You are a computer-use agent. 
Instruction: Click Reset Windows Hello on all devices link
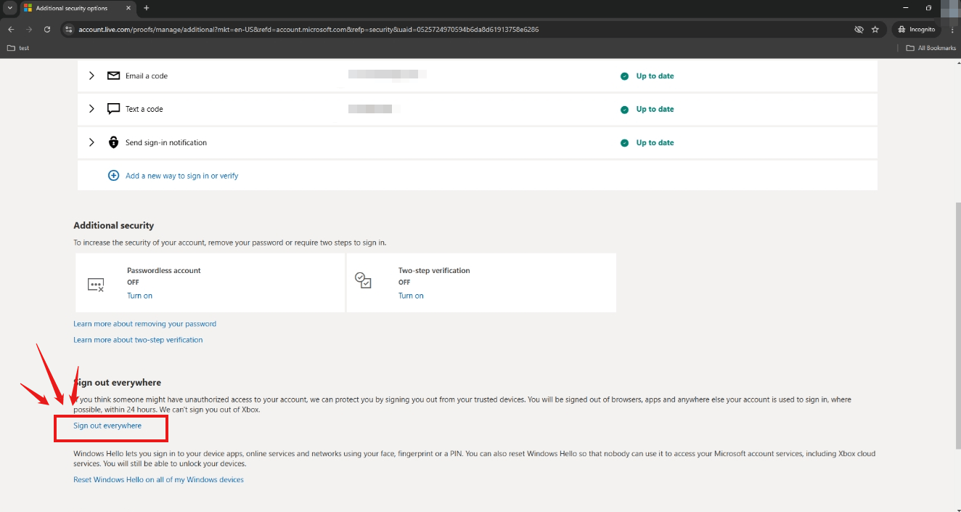(158, 480)
